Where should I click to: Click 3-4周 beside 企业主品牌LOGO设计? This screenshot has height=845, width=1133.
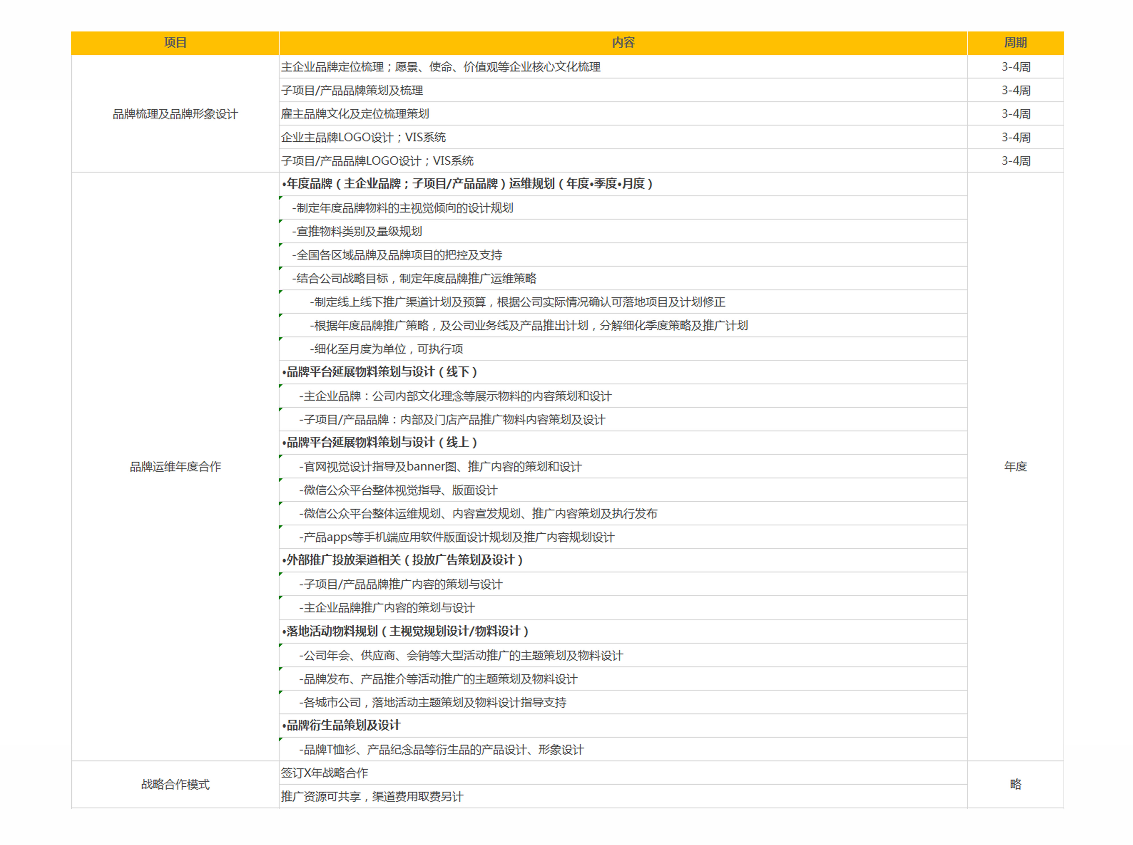(1015, 137)
